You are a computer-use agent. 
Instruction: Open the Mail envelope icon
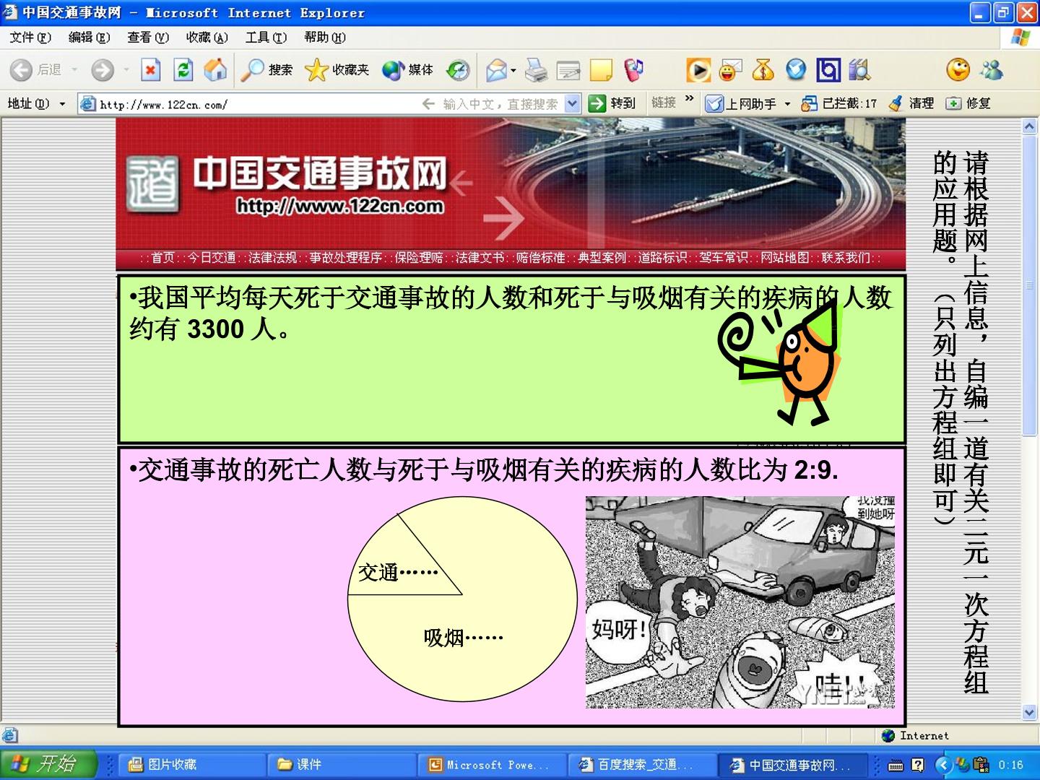[497, 69]
